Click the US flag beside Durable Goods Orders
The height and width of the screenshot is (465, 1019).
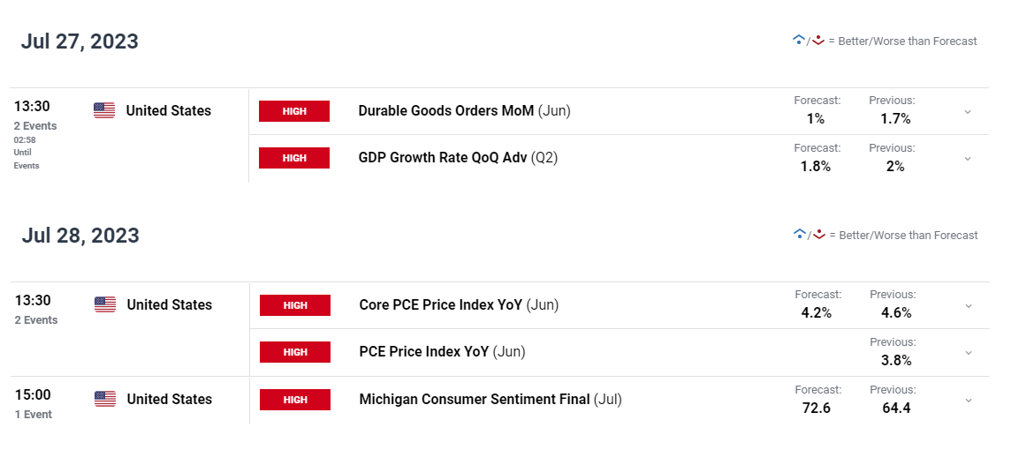[104, 110]
